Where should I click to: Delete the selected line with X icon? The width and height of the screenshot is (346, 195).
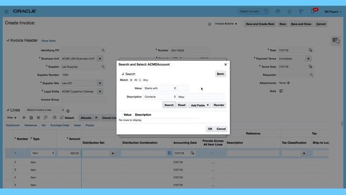click(38, 118)
